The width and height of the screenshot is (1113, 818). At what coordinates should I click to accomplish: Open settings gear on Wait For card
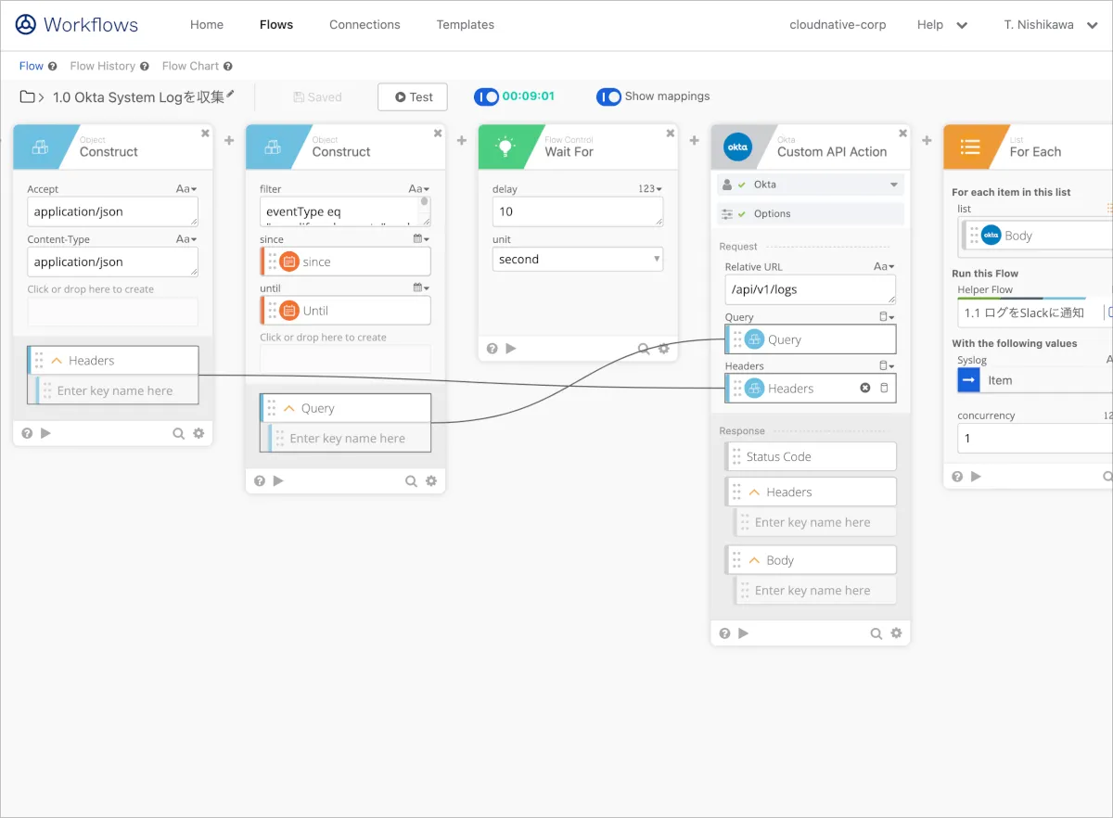coord(664,349)
